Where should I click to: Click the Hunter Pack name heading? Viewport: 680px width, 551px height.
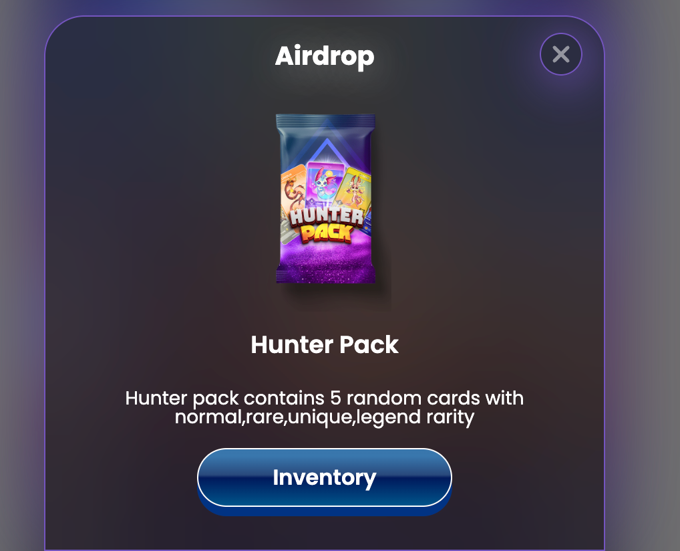[x=325, y=345]
